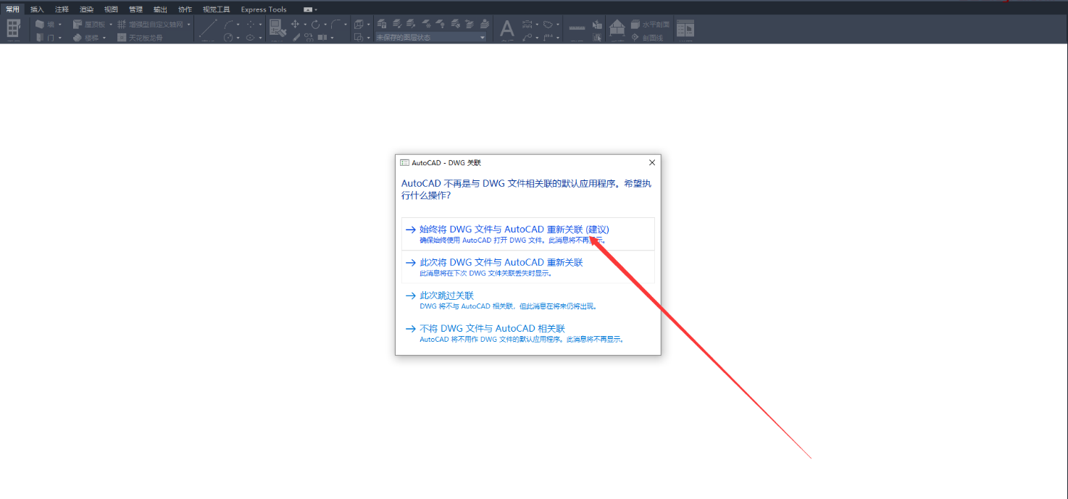Image resolution: width=1068 pixels, height=499 pixels.
Task: Switch to the 管理 ribbon tab
Action: [135, 9]
